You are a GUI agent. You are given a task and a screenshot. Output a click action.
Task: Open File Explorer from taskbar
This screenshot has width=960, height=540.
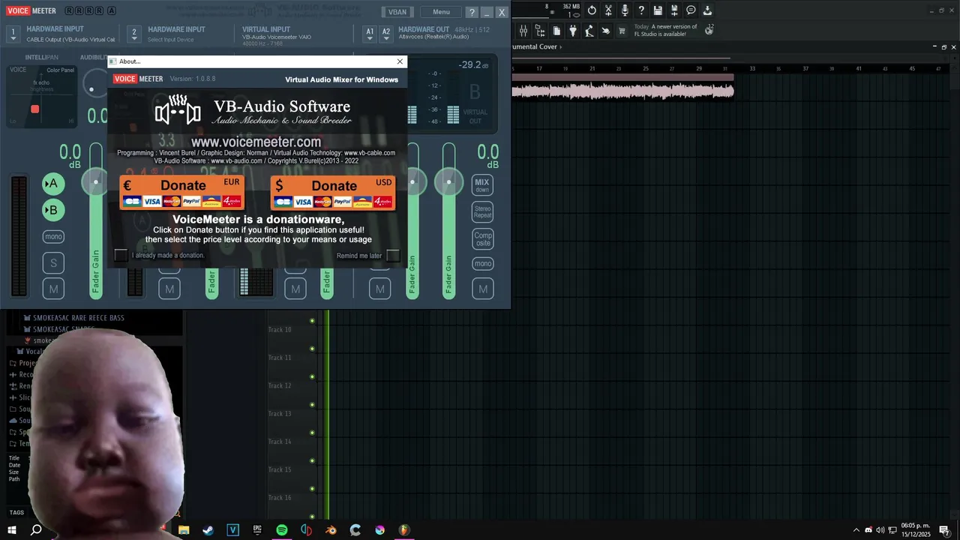click(x=184, y=530)
